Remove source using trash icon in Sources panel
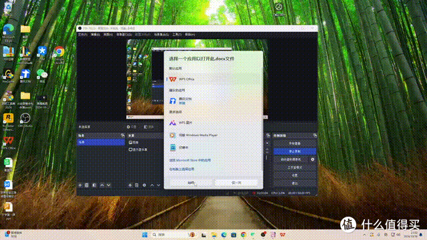 (x=137, y=185)
